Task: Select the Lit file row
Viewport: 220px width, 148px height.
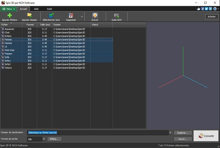Action: (57, 47)
